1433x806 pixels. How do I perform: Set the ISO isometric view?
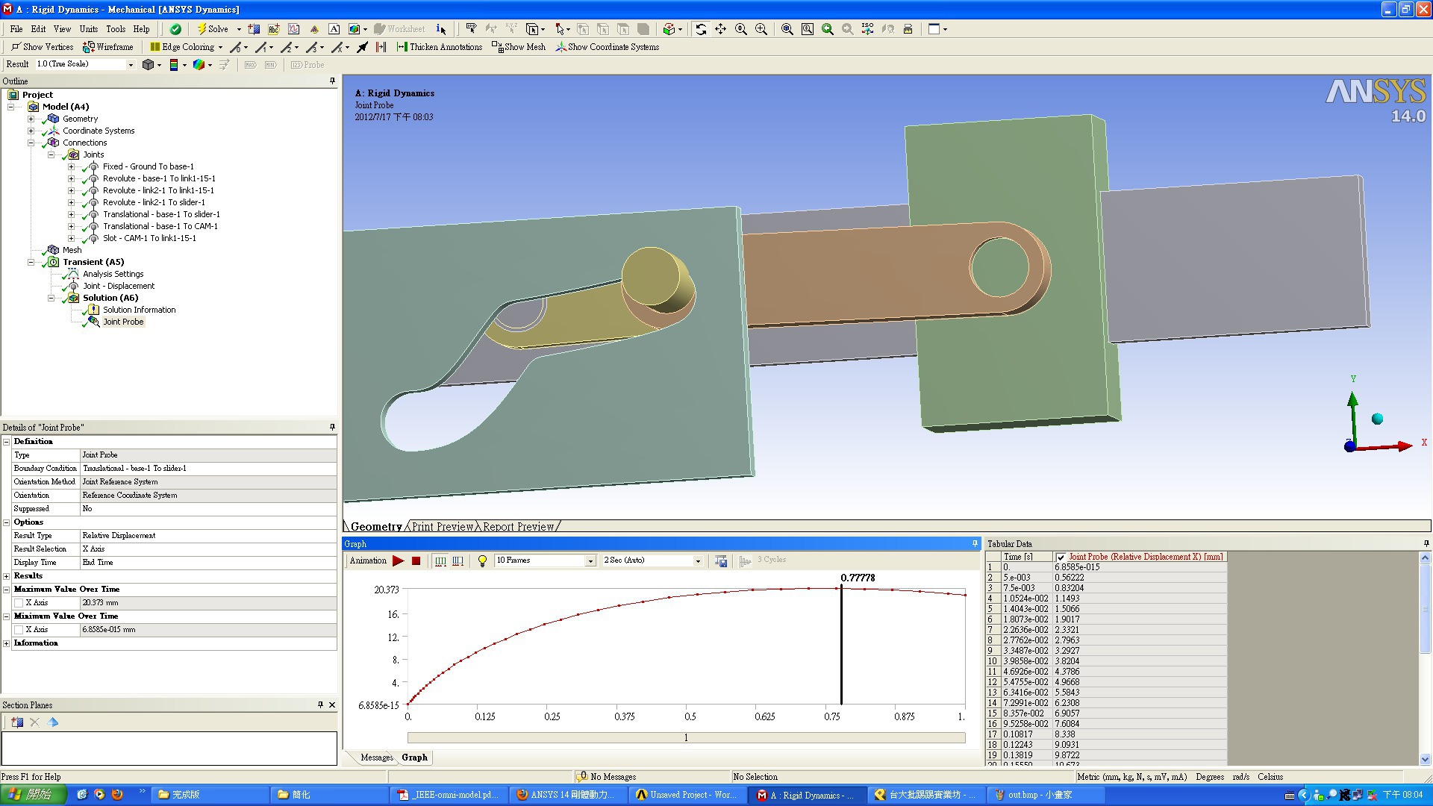tap(867, 29)
